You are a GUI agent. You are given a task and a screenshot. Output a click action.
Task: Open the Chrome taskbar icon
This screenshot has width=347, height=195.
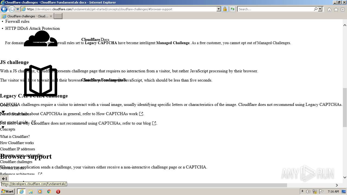click(49, 191)
